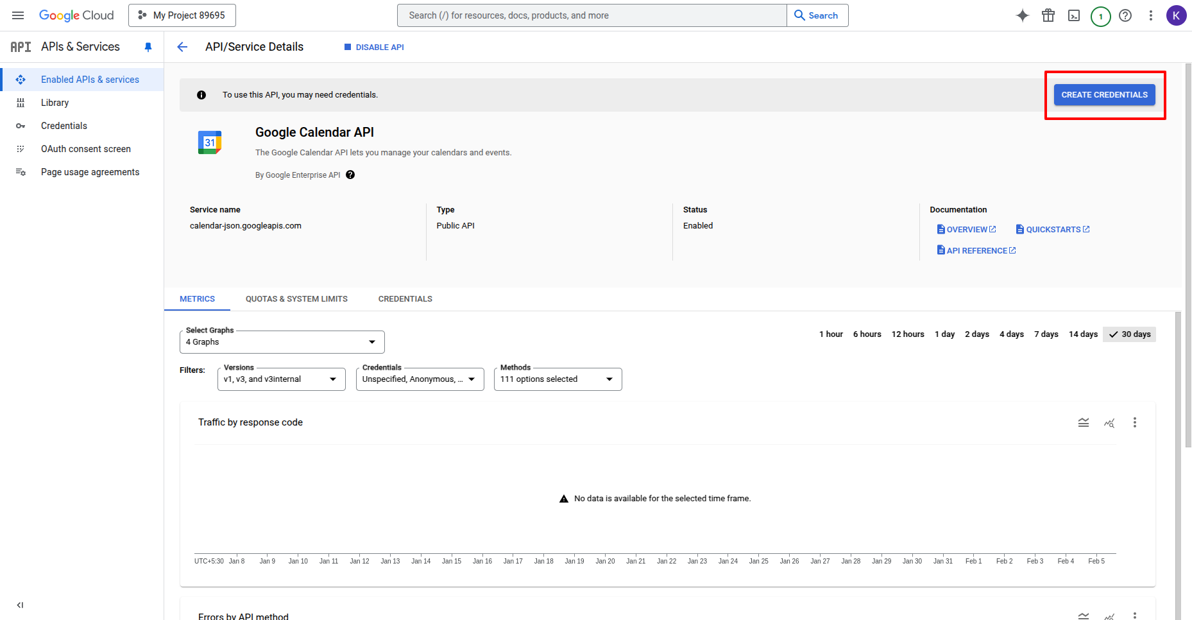Switch to the Credentials tab
This screenshot has width=1192, height=620.
coord(405,299)
